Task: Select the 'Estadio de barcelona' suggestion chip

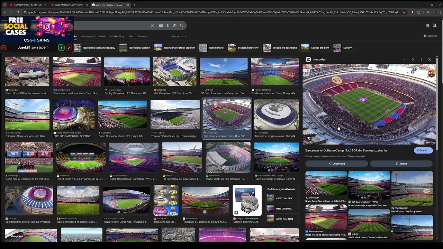Action: (x=281, y=48)
